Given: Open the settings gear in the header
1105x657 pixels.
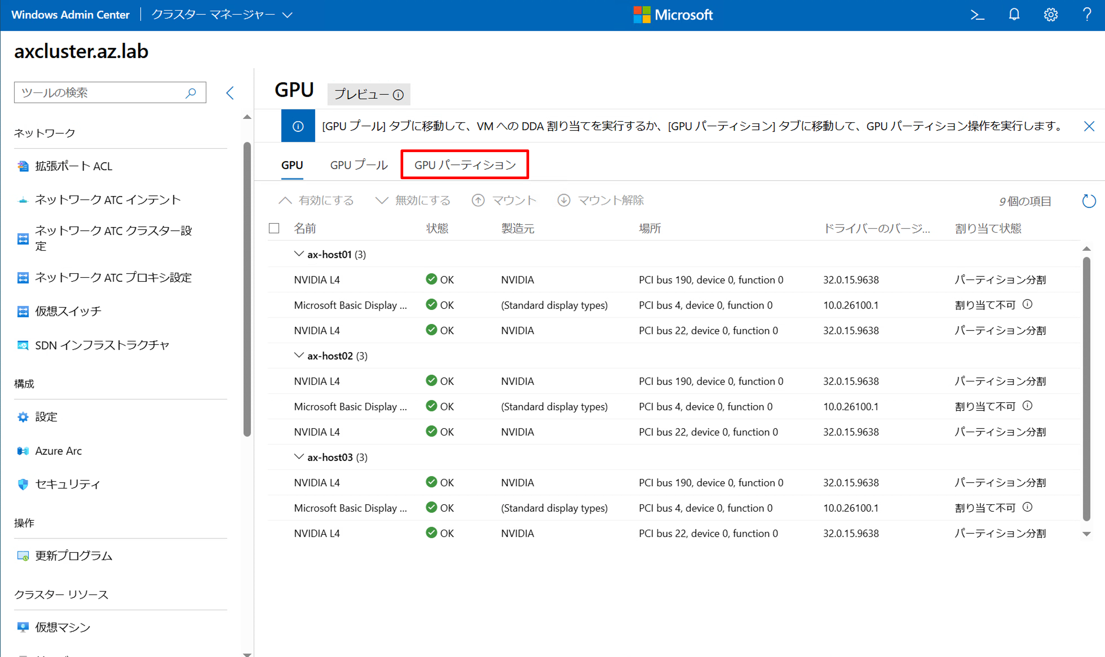Looking at the screenshot, I should click(x=1051, y=15).
